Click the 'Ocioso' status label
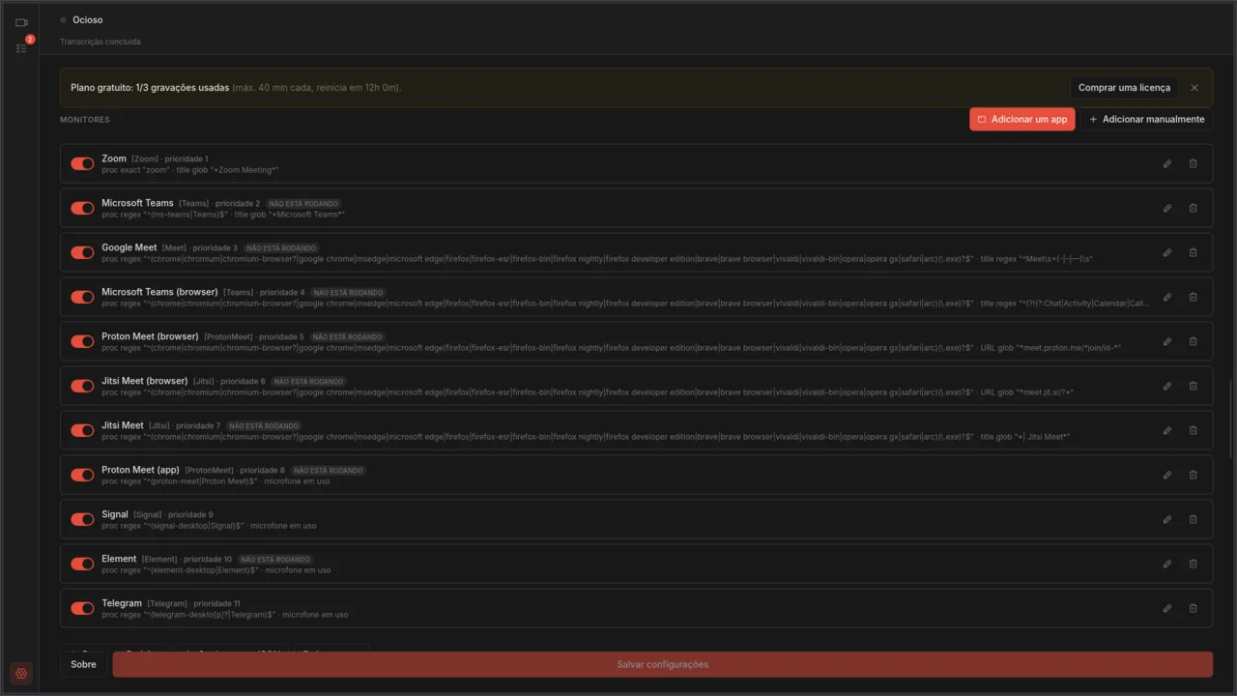The image size is (1237, 696). 87,20
